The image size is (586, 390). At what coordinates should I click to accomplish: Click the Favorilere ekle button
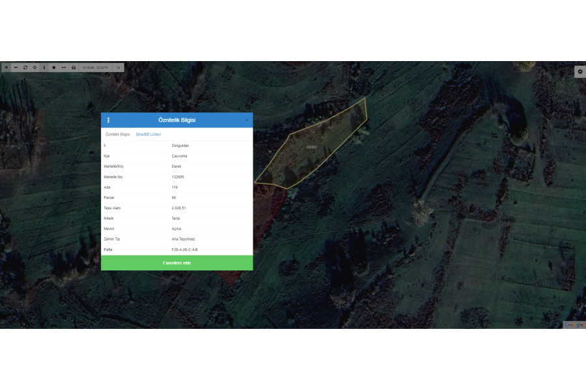point(177,263)
